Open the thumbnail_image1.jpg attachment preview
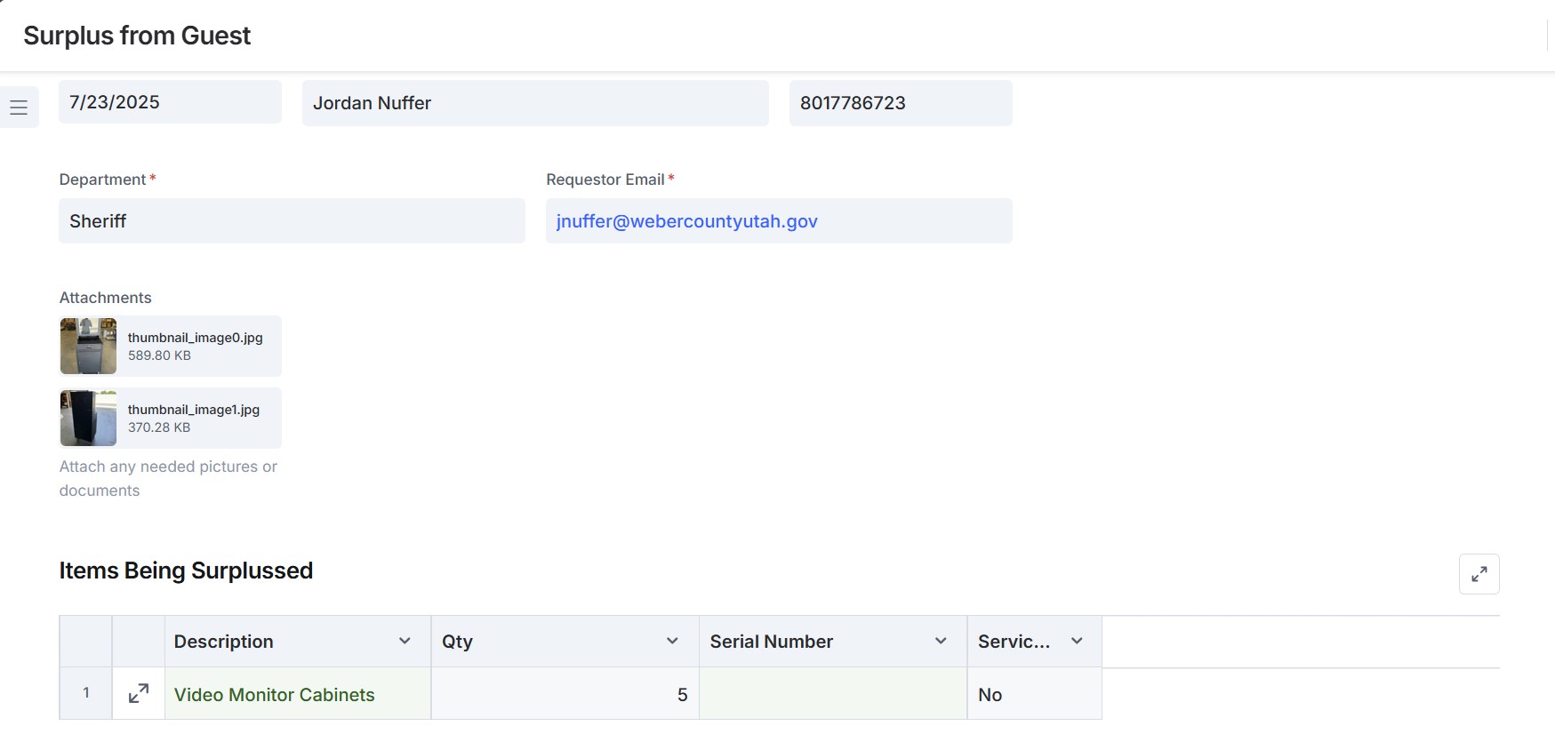Image resolution: width=1555 pixels, height=734 pixels. (88, 418)
